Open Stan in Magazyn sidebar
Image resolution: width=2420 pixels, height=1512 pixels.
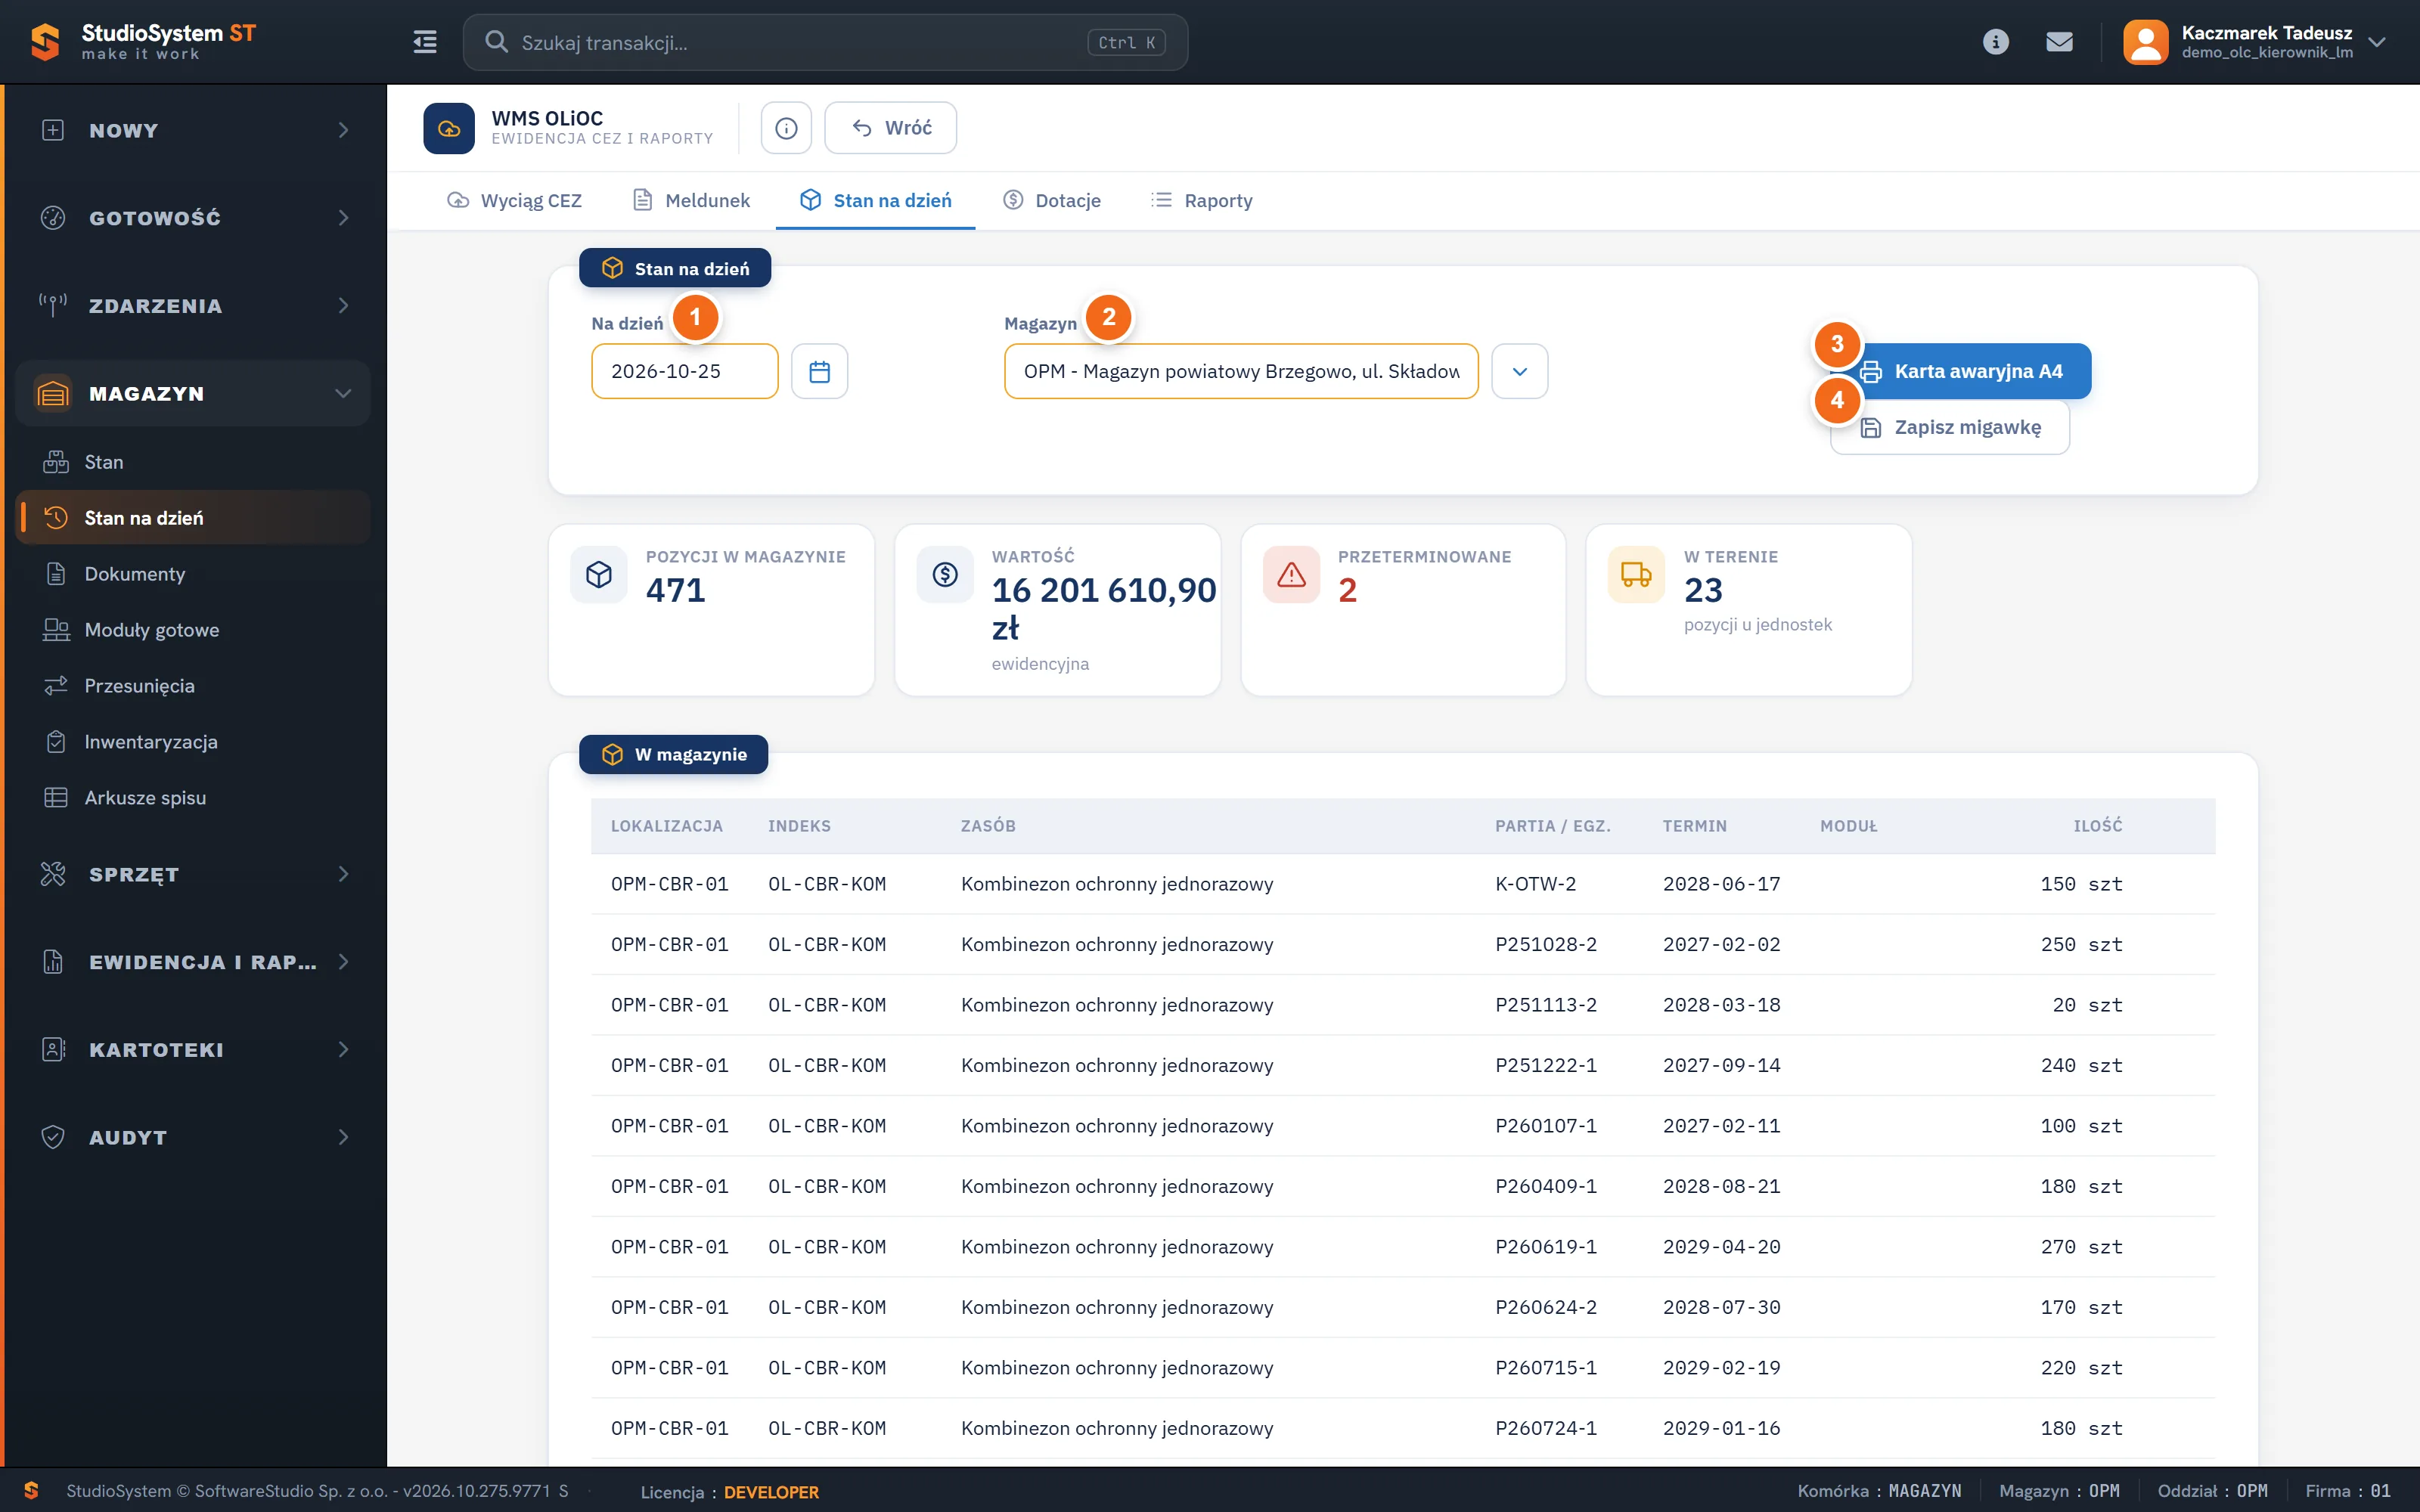click(193, 462)
